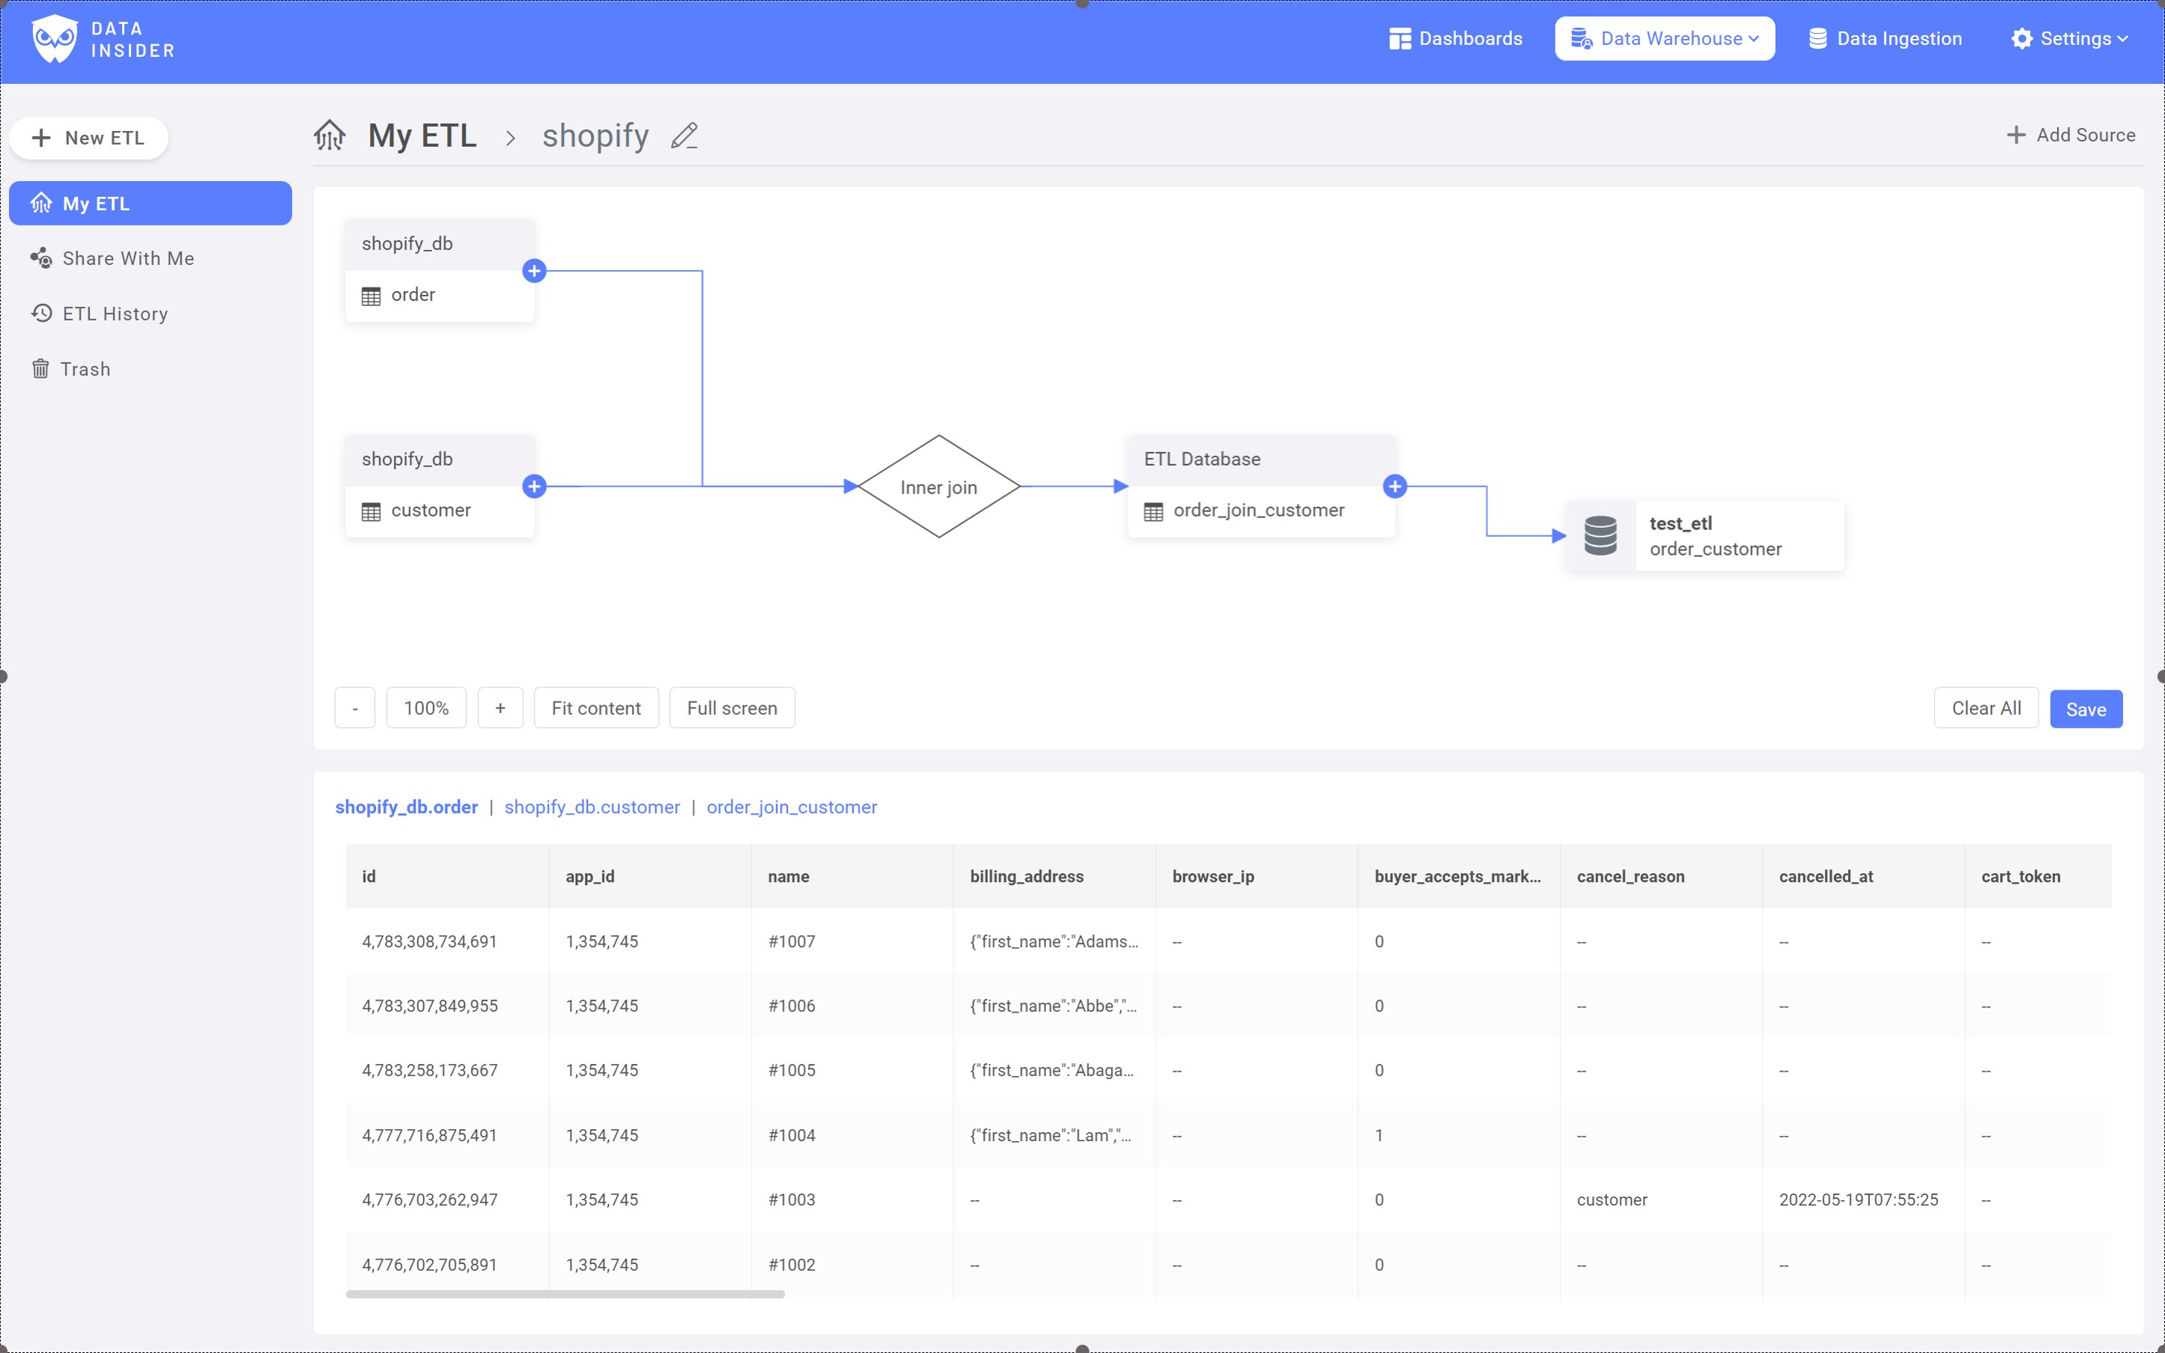Click the plus connector on order node
This screenshot has height=1353, width=2165.
pos(534,271)
